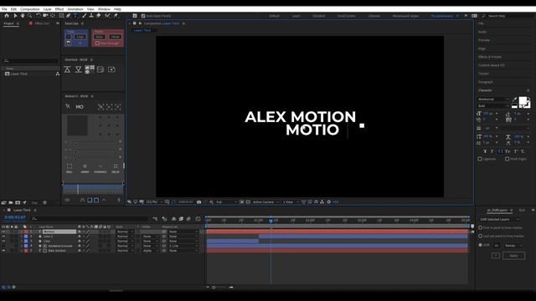Select the Unified Camera tool
This screenshot has width=536, height=301.
[45, 16]
